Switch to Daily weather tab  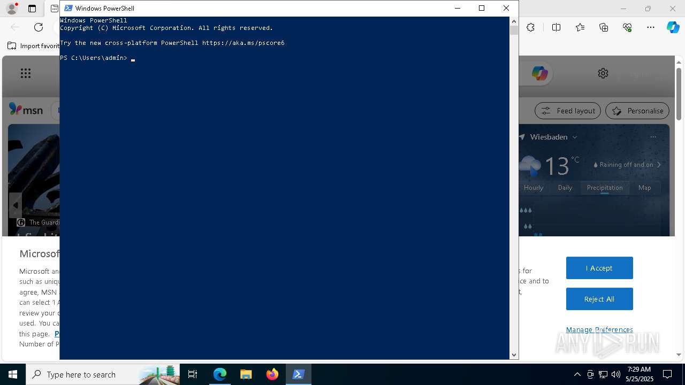pyautogui.click(x=565, y=188)
